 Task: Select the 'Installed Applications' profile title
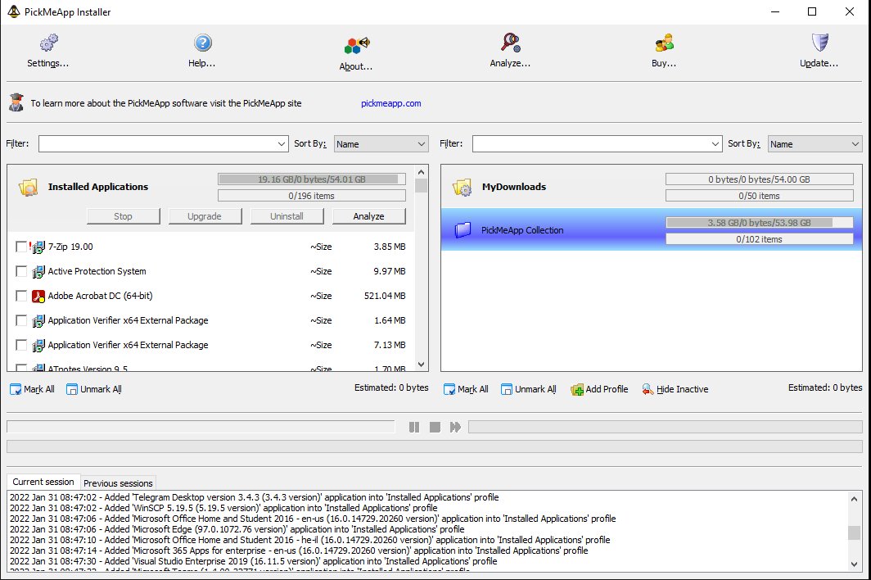[x=98, y=187]
